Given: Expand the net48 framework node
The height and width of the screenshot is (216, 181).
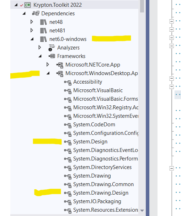Looking at the screenshot, I should (32, 22).
